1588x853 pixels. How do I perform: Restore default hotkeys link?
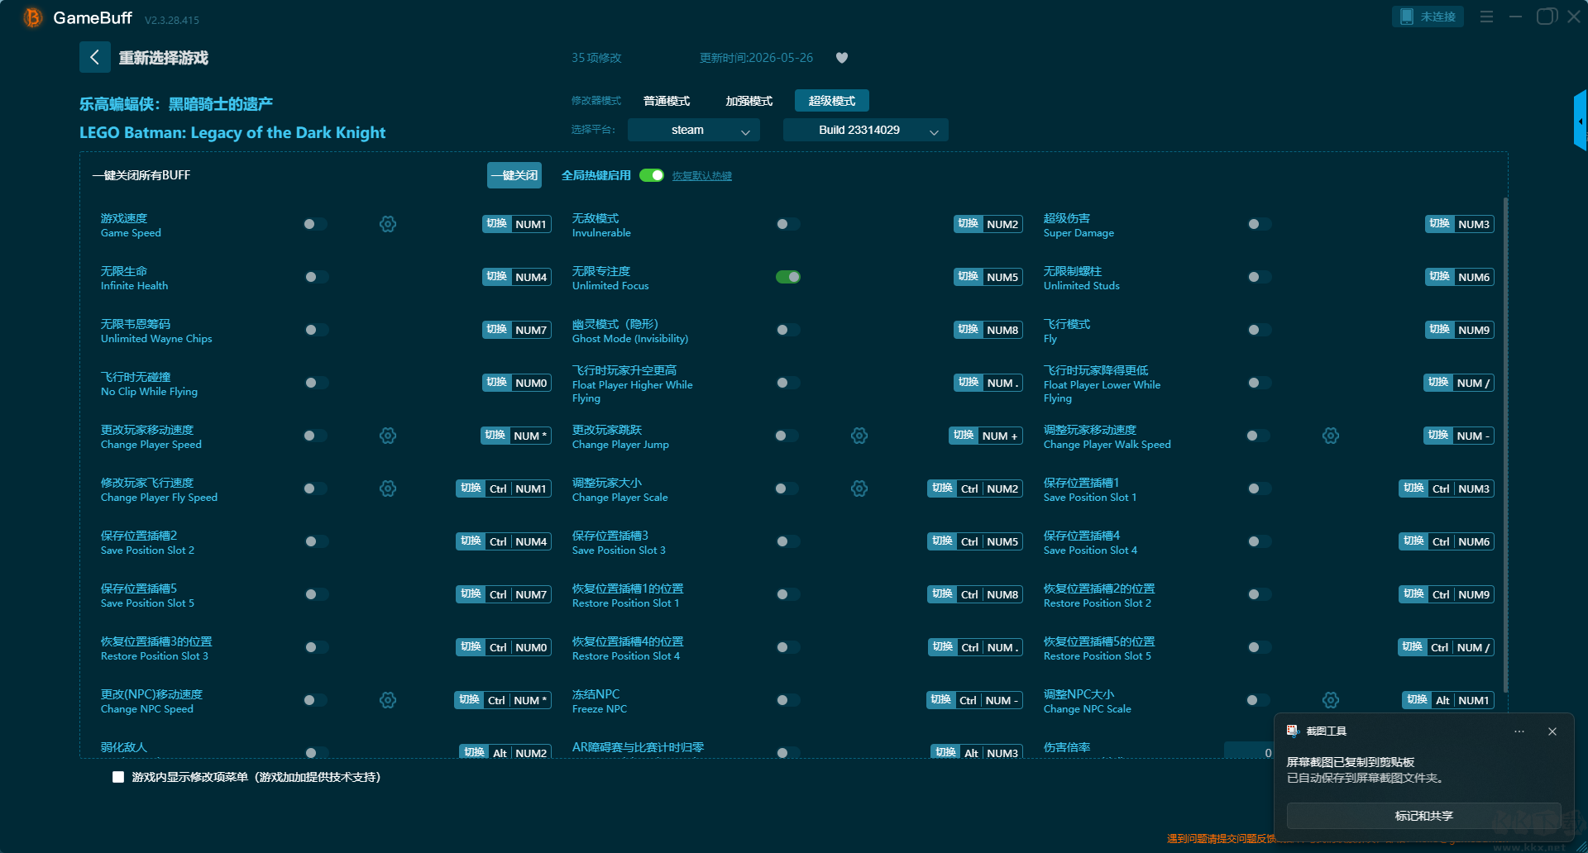click(x=701, y=176)
